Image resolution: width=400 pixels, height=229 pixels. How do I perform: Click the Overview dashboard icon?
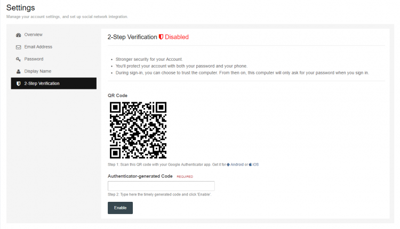(18, 35)
